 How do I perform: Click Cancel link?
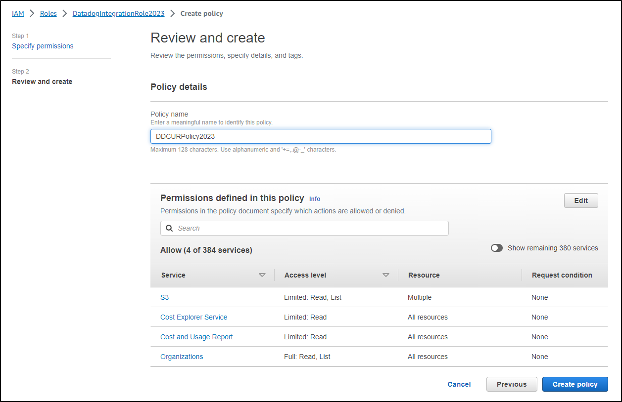459,384
